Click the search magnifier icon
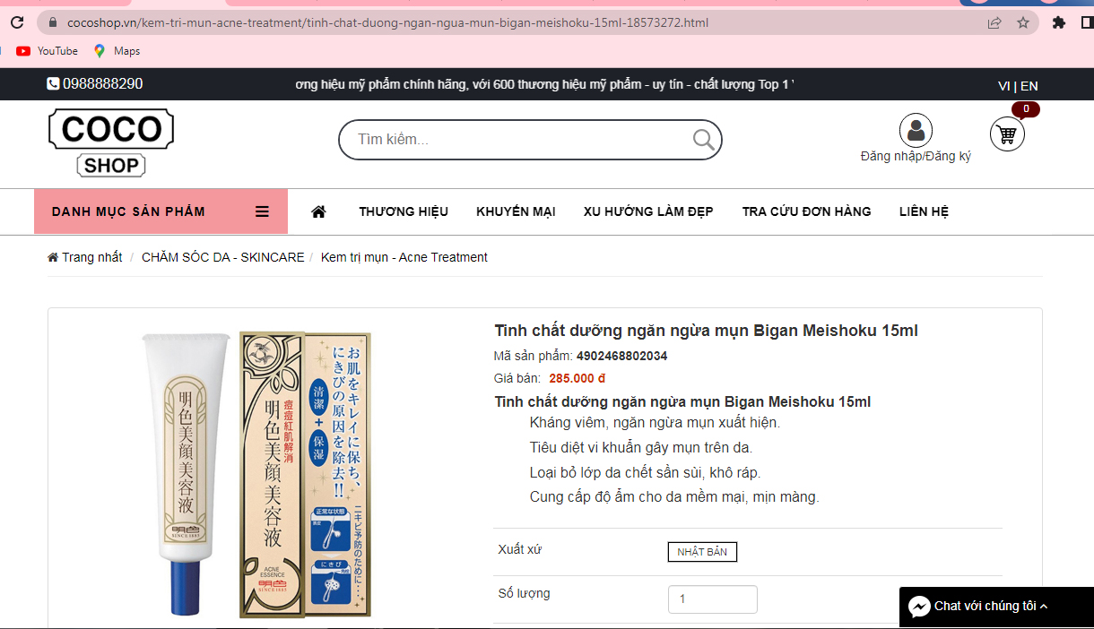Screen dimensions: 1094x629 704,140
